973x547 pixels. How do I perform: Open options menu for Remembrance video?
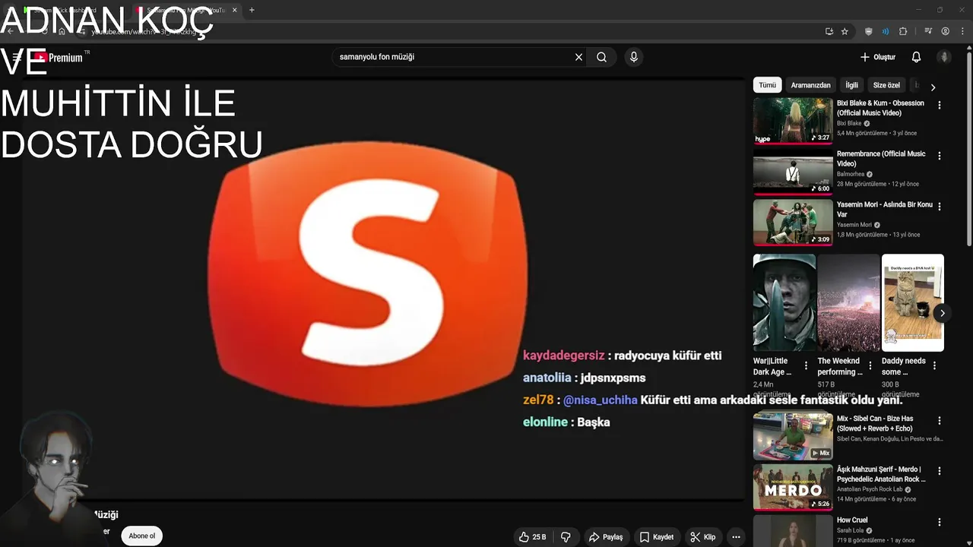click(x=940, y=156)
